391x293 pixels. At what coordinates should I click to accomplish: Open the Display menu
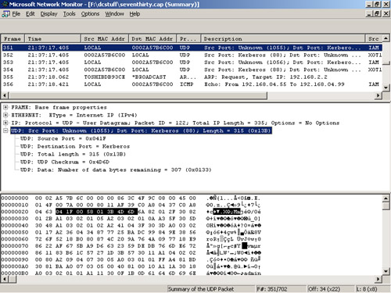click(x=48, y=14)
